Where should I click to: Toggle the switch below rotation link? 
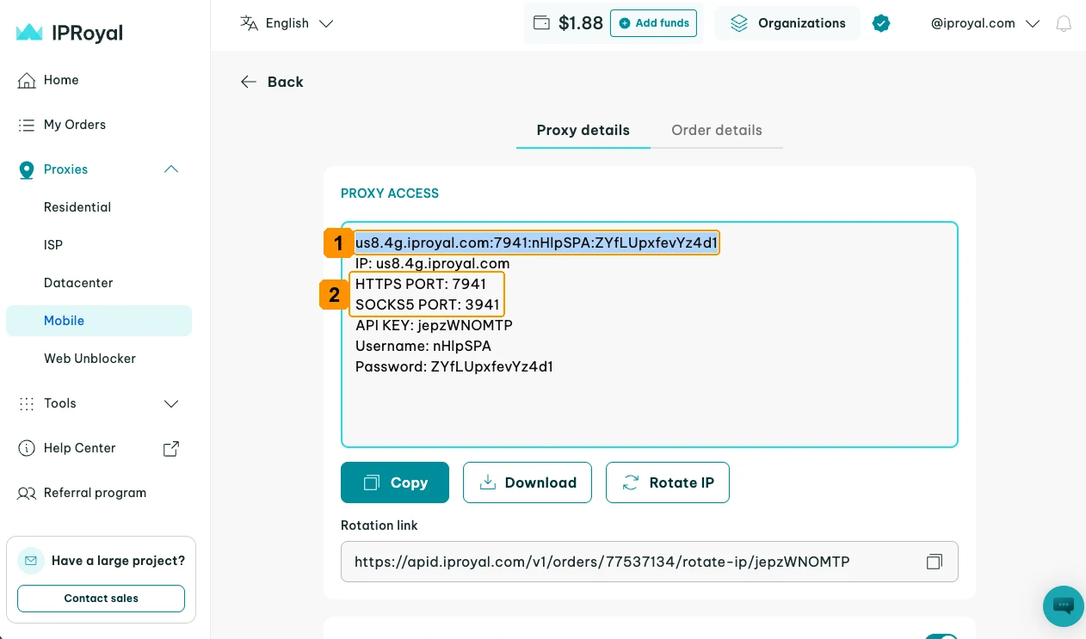941,636
